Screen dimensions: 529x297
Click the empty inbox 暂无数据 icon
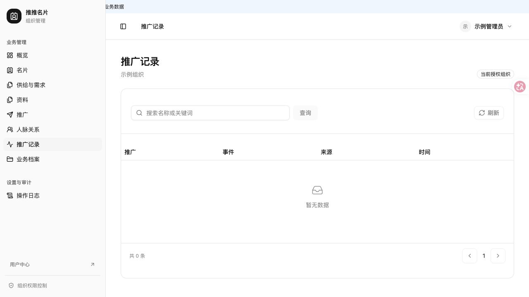click(x=317, y=190)
